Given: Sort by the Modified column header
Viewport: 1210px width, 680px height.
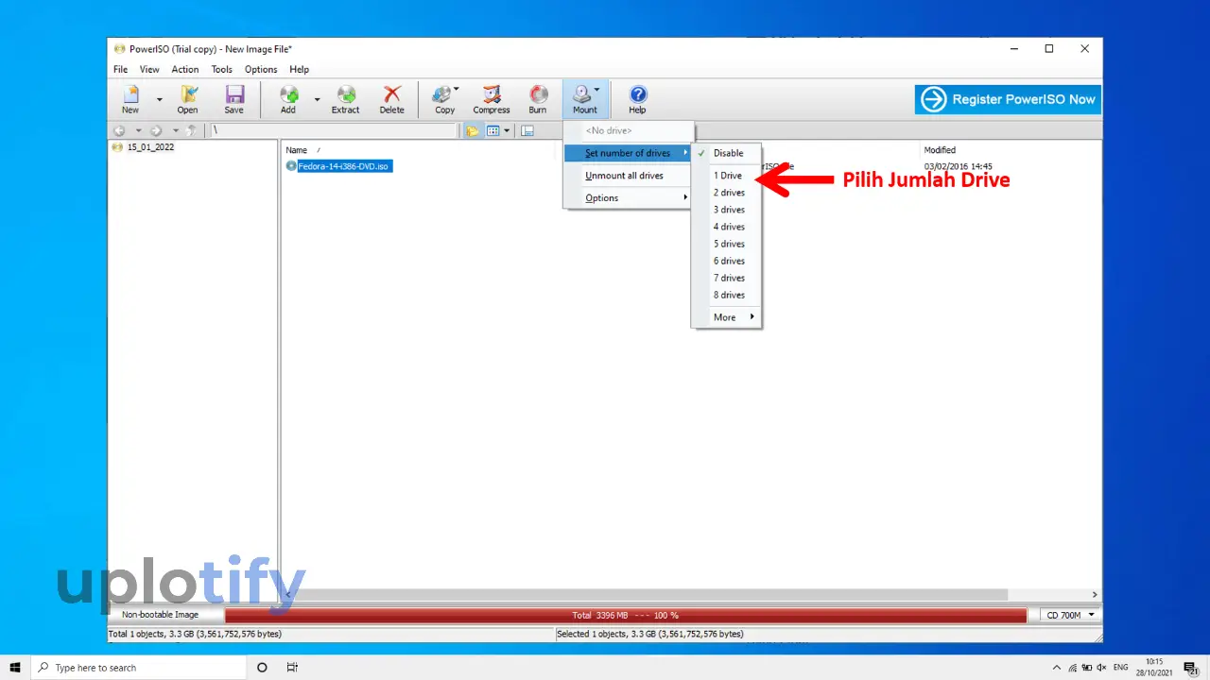Looking at the screenshot, I should pos(940,150).
